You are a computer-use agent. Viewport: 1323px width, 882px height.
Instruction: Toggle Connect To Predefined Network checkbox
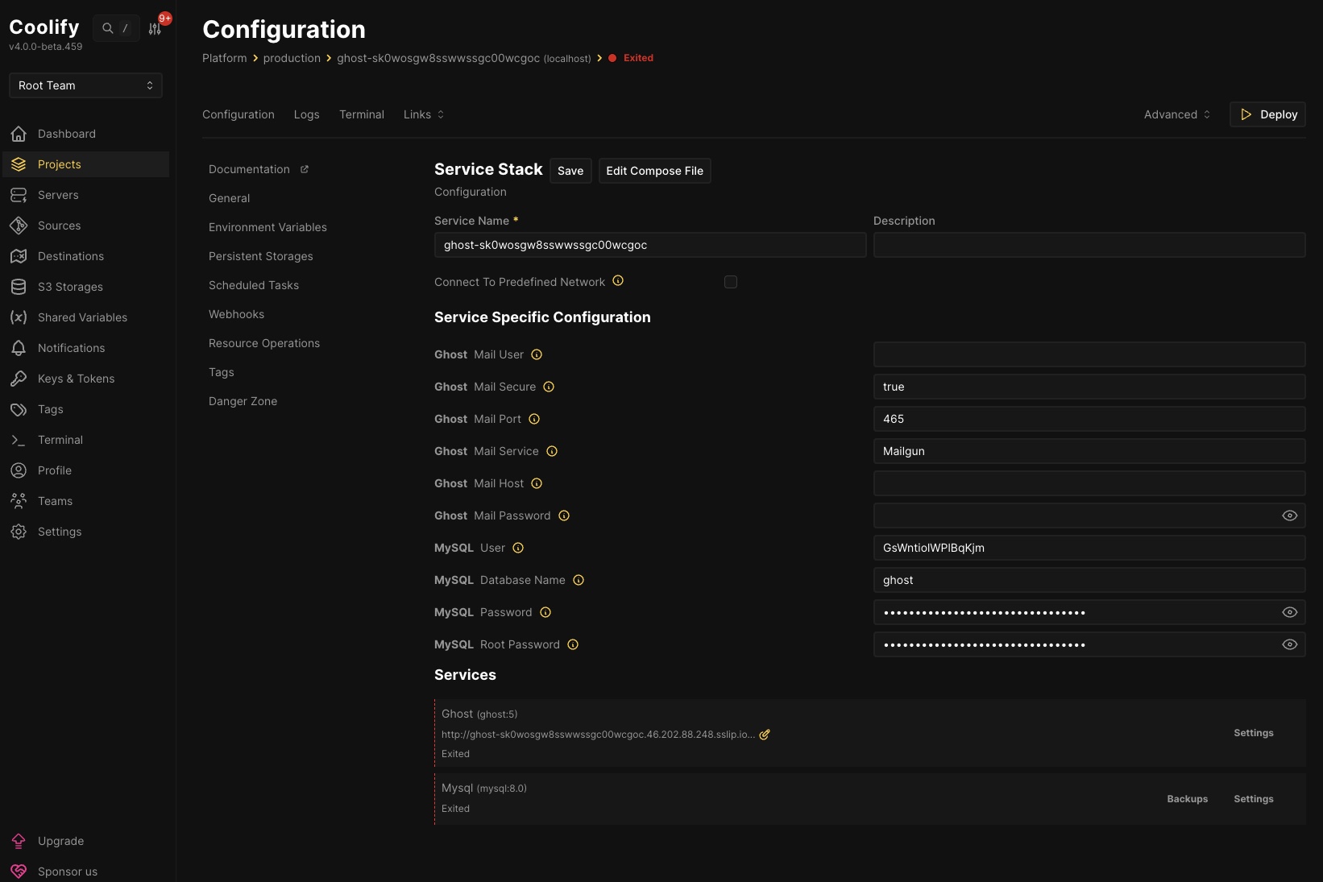tap(731, 282)
